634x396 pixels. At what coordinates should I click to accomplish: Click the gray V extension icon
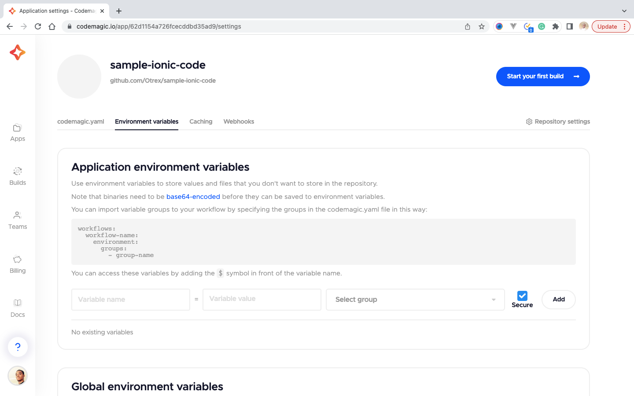coord(513,26)
